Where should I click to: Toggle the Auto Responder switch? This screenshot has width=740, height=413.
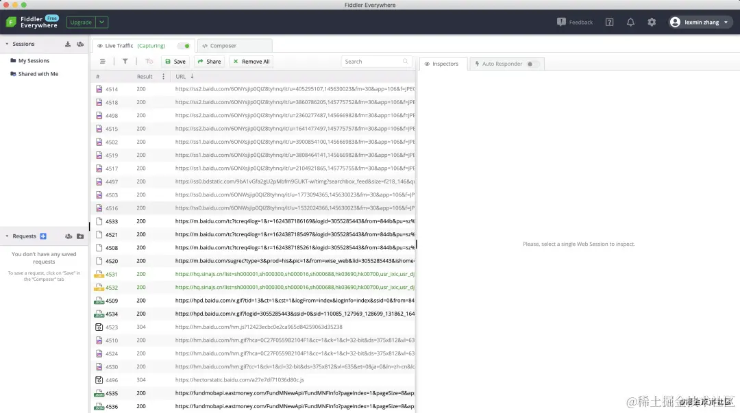(x=532, y=64)
